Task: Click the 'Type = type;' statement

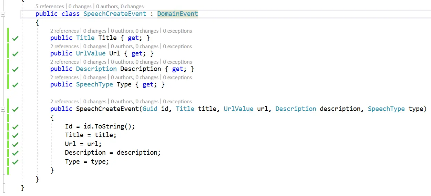Action: click(x=87, y=162)
